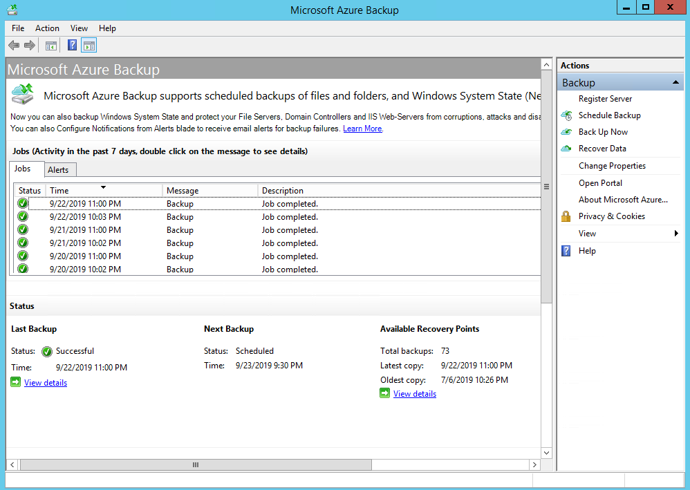
Task: Select Recover Data action
Action: tap(602, 149)
